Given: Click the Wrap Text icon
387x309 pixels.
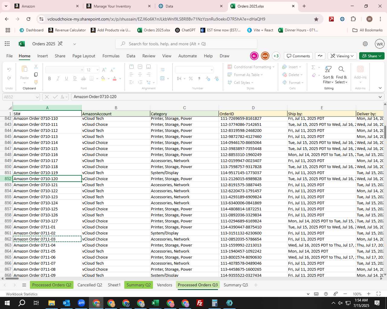Looking at the screenshot, I should pos(163,70).
